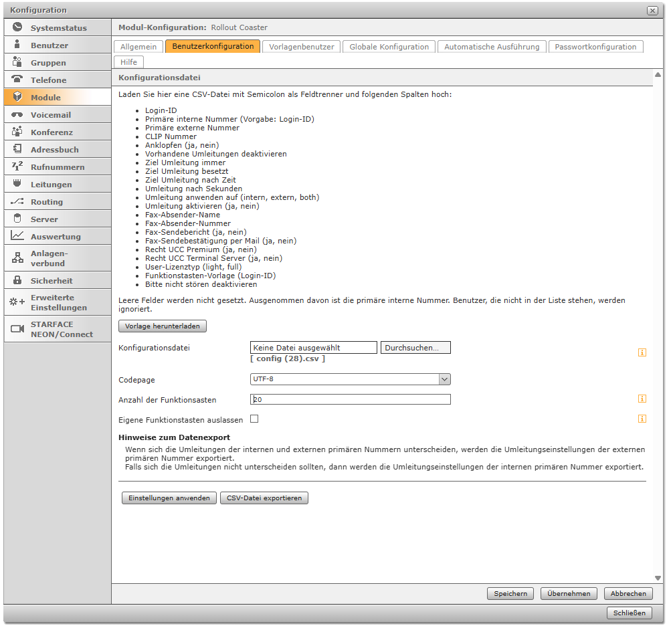Open Systemstatus in the sidebar
Image resolution: width=669 pixels, height=628 pixels.
tap(58, 28)
